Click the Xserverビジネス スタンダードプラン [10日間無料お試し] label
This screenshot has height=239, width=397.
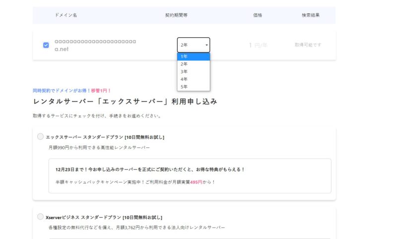[104, 217]
